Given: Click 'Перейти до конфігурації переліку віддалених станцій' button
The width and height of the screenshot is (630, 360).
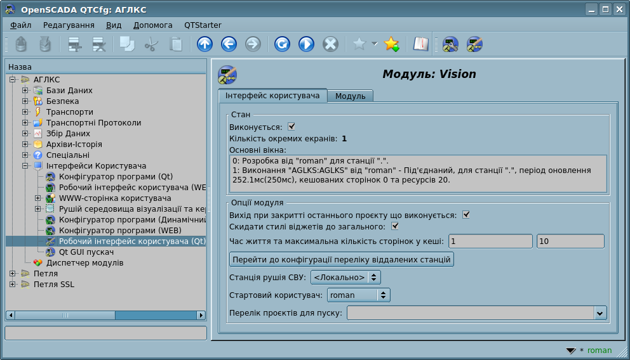Looking at the screenshot, I should pyautogui.click(x=342, y=259).
